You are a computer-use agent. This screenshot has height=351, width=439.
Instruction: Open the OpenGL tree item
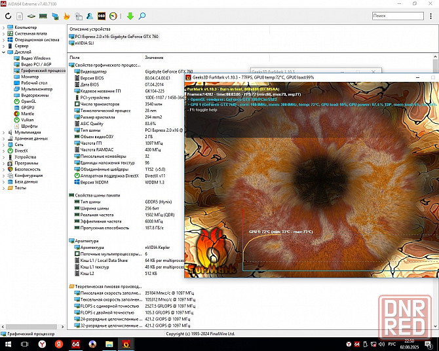[28, 102]
